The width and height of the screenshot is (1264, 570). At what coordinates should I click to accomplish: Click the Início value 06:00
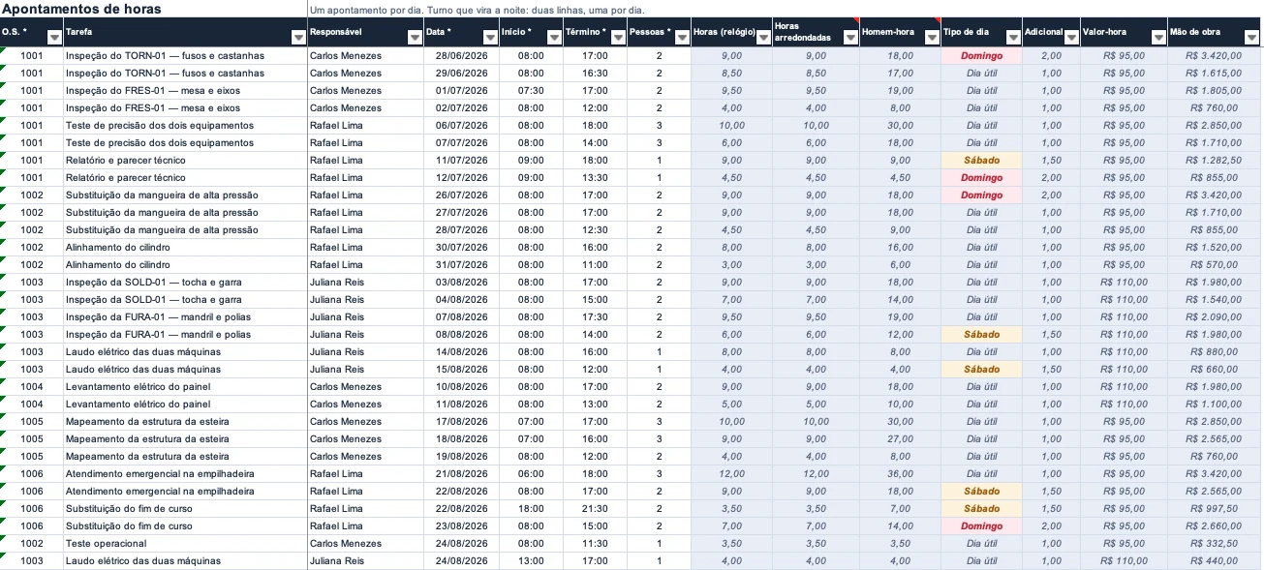coord(531,474)
